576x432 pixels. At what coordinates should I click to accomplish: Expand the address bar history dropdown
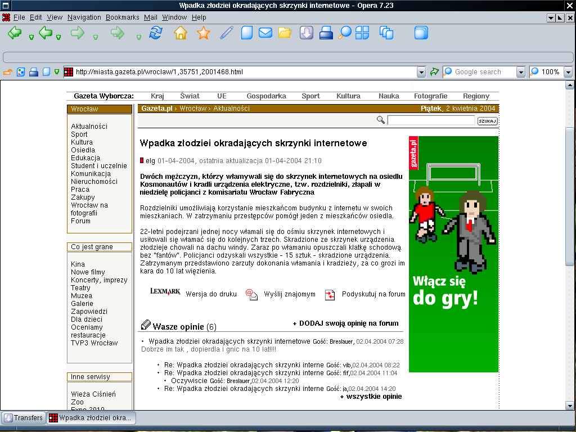(421, 72)
